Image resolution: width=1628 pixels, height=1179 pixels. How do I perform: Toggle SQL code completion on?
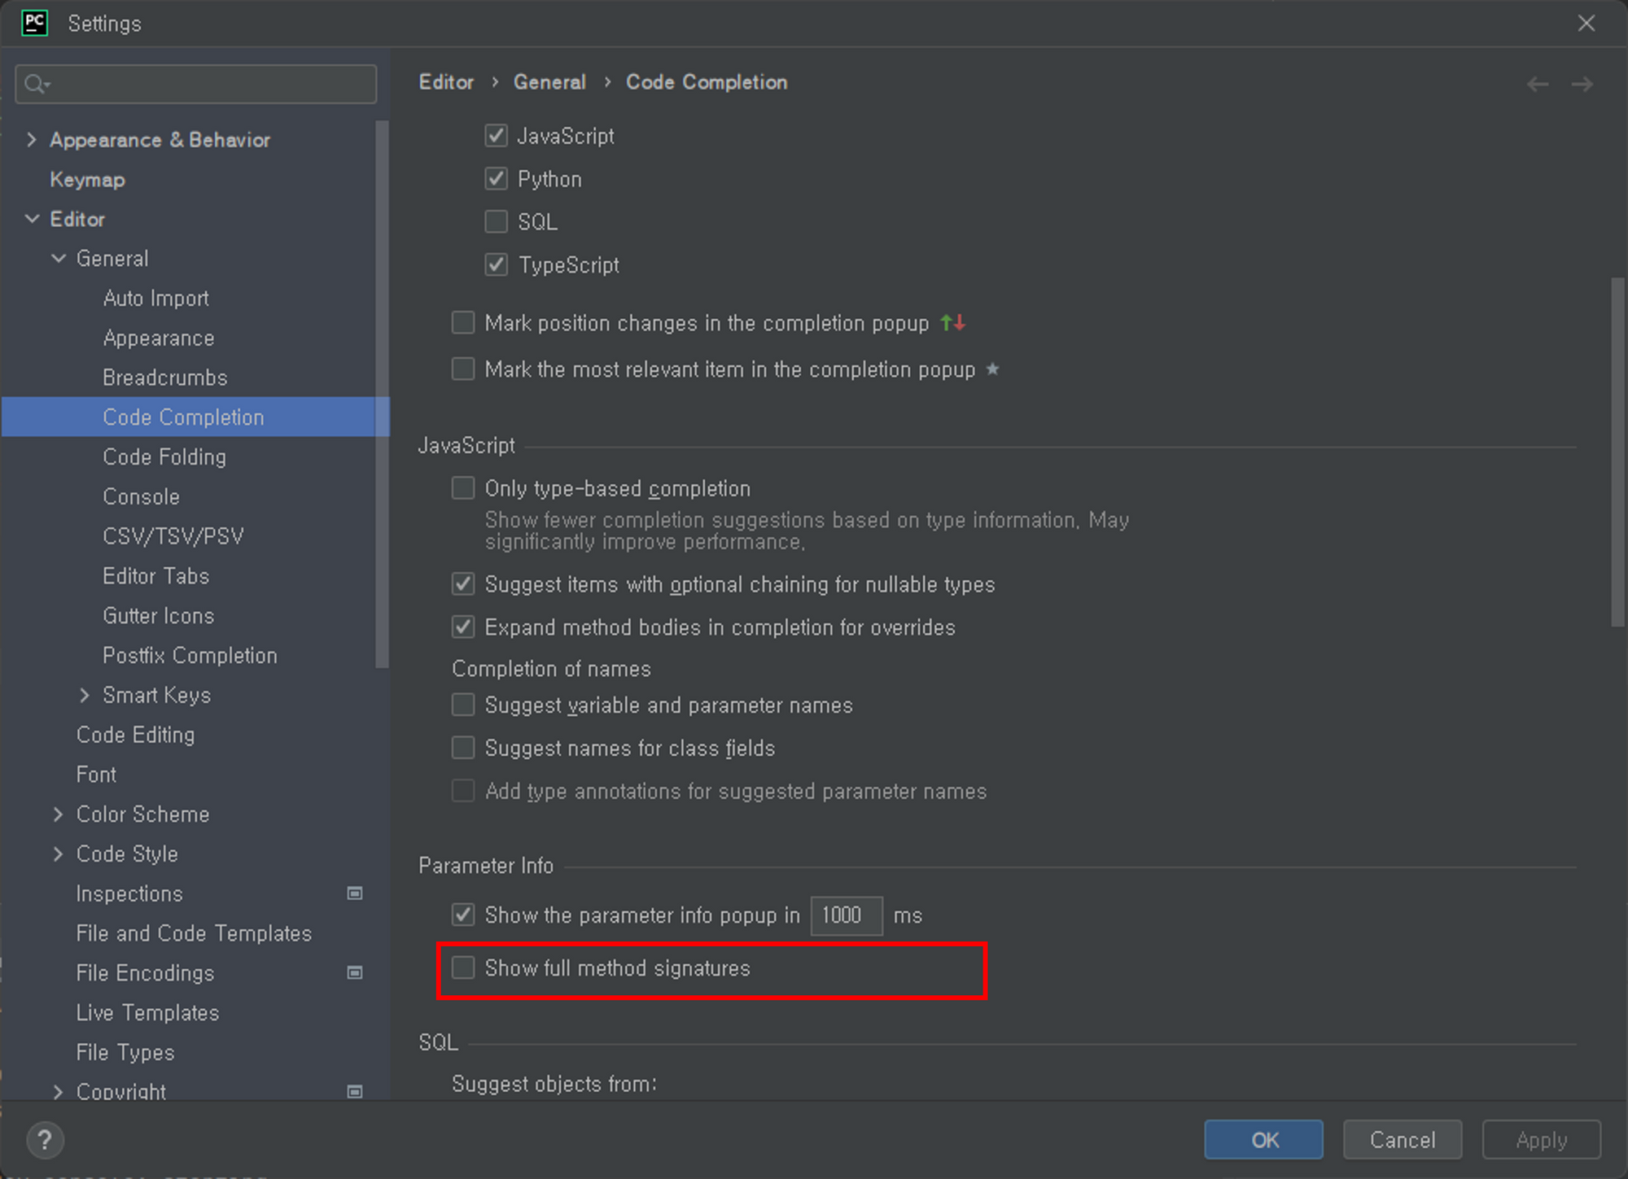tap(497, 221)
